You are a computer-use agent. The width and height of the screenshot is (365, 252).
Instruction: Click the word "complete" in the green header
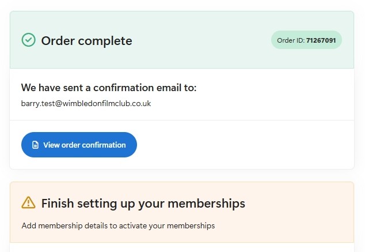pyautogui.click(x=105, y=41)
